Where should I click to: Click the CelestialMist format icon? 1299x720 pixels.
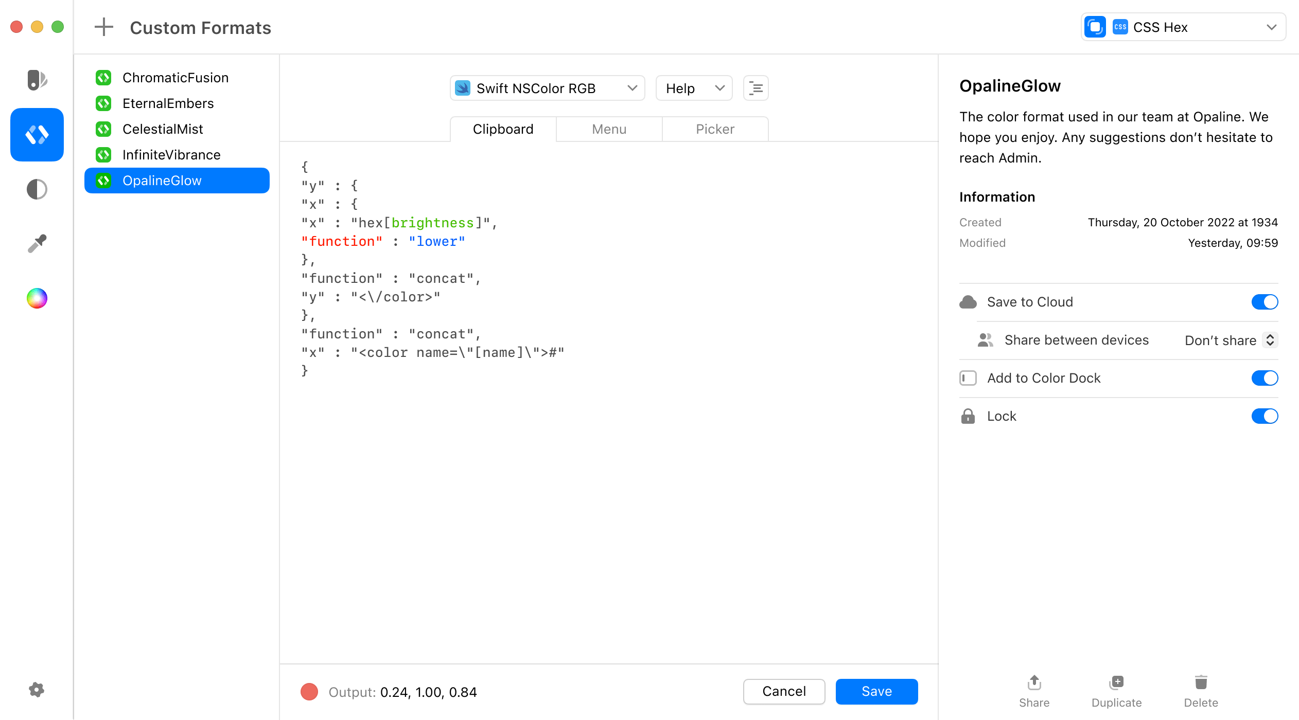(x=103, y=129)
